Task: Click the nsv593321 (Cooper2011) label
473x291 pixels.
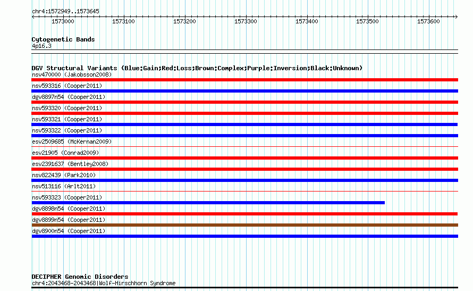Action: (67, 119)
